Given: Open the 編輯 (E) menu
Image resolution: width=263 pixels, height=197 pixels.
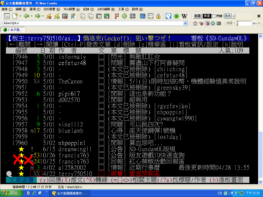Looking at the screenshot, I should point(21,9).
